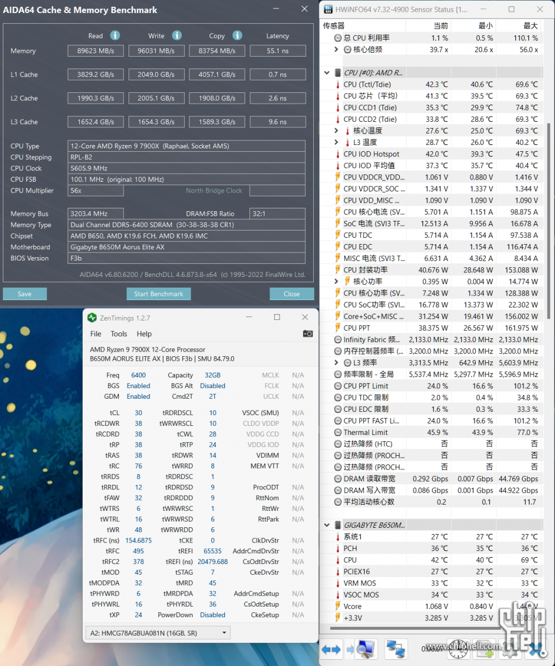The width and height of the screenshot is (555, 666).
Task: Click the HWiNFO horizontal scrollbar
Action: (416, 628)
